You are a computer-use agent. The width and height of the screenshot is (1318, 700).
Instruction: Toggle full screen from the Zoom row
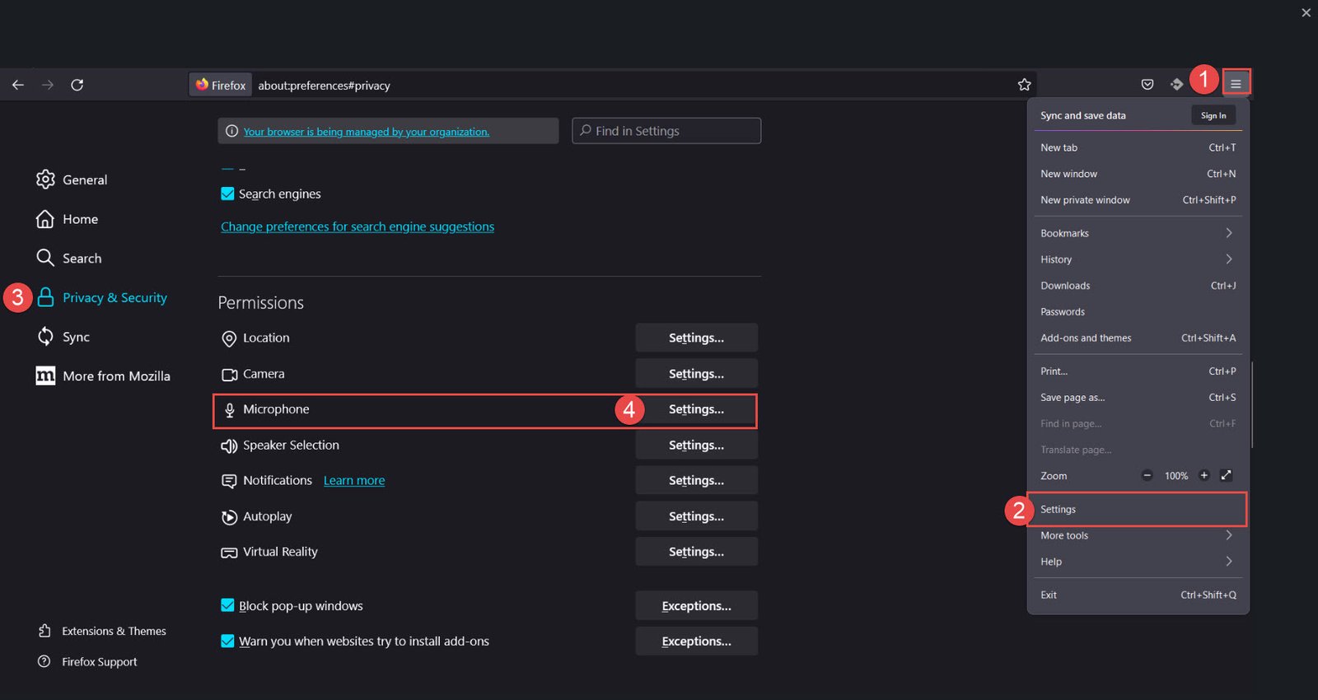point(1226,475)
